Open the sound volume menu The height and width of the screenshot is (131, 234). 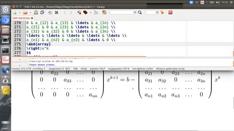pos(218,2)
